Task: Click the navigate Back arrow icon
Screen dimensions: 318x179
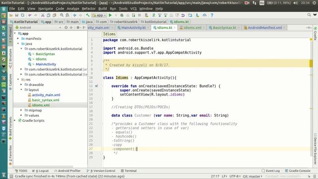Action: [75, 15]
